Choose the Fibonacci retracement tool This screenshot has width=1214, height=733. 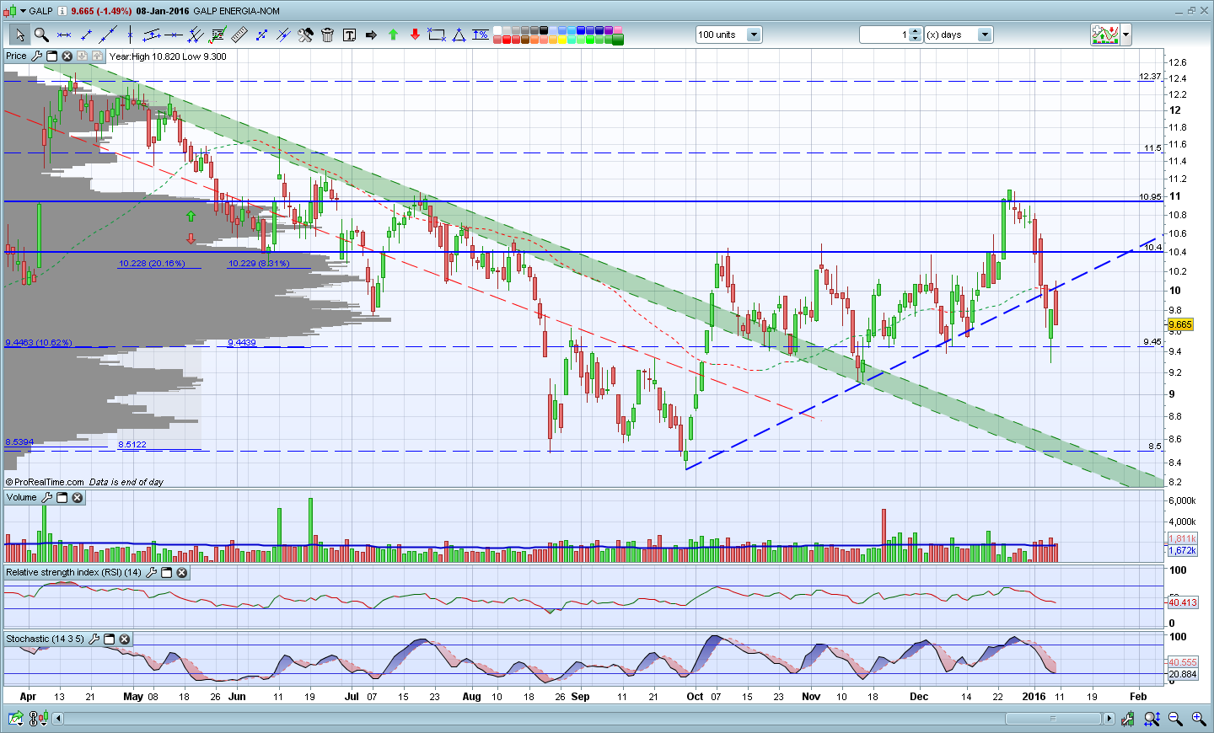pos(218,35)
